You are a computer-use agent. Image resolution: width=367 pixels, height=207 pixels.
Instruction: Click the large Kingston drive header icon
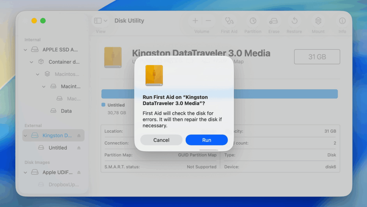coord(113,57)
